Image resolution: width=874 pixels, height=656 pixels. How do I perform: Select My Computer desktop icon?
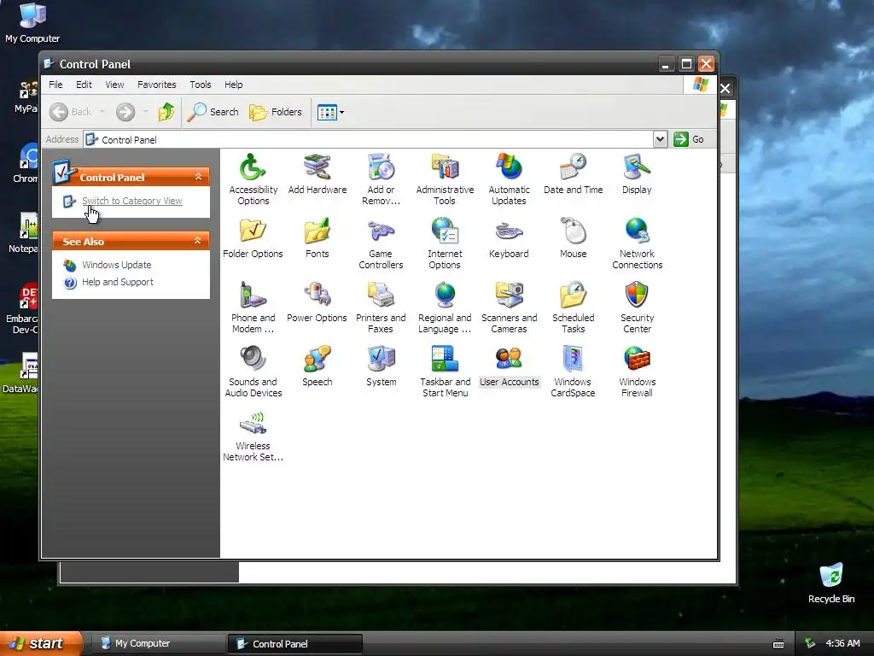coord(32,23)
